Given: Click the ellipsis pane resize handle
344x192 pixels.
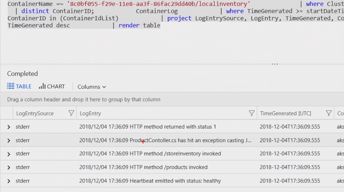Looking at the screenshot, I should 275,64.
